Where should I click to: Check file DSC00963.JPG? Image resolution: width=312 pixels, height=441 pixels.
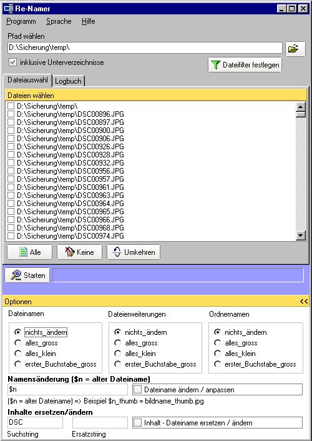point(11,196)
